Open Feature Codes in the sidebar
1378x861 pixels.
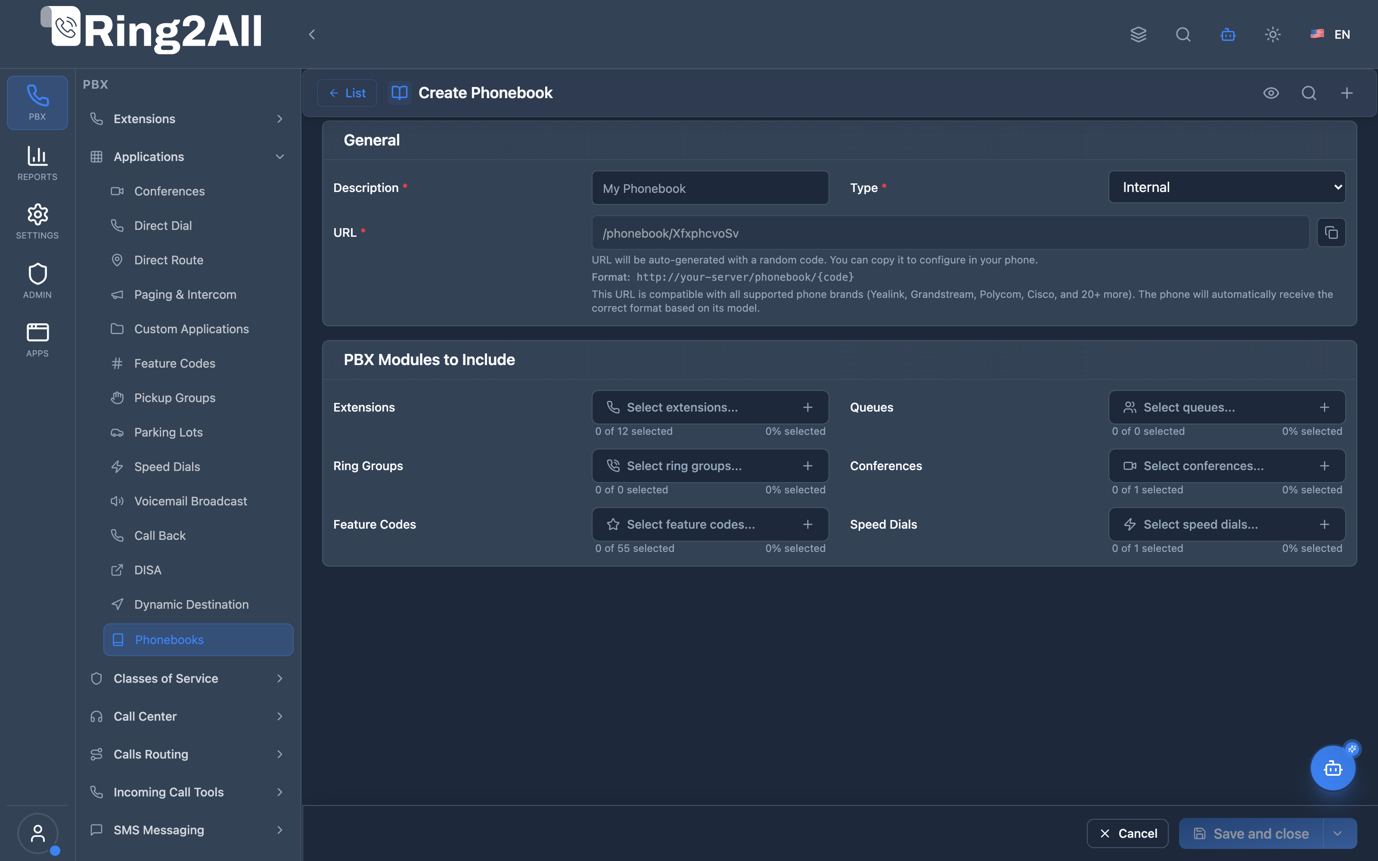[x=199, y=363]
